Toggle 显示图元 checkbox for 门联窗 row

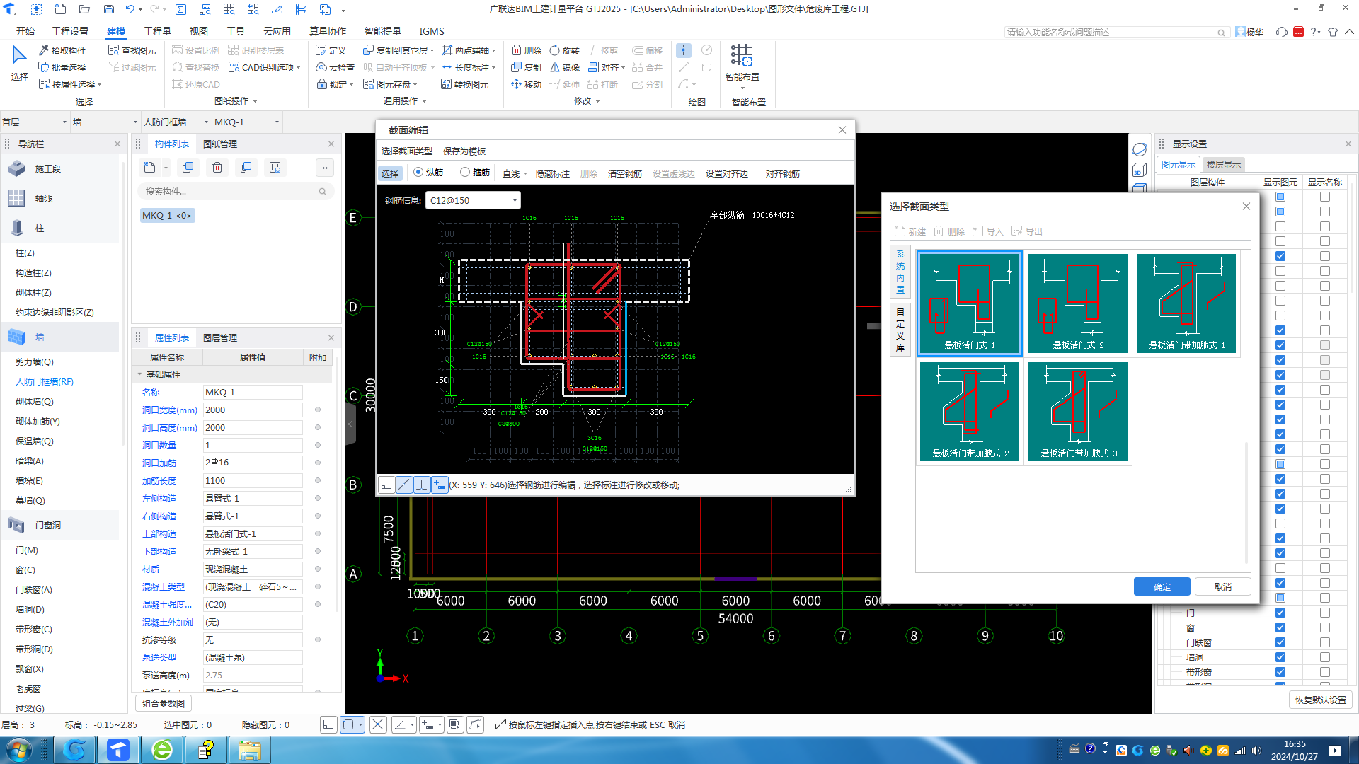[1280, 642]
